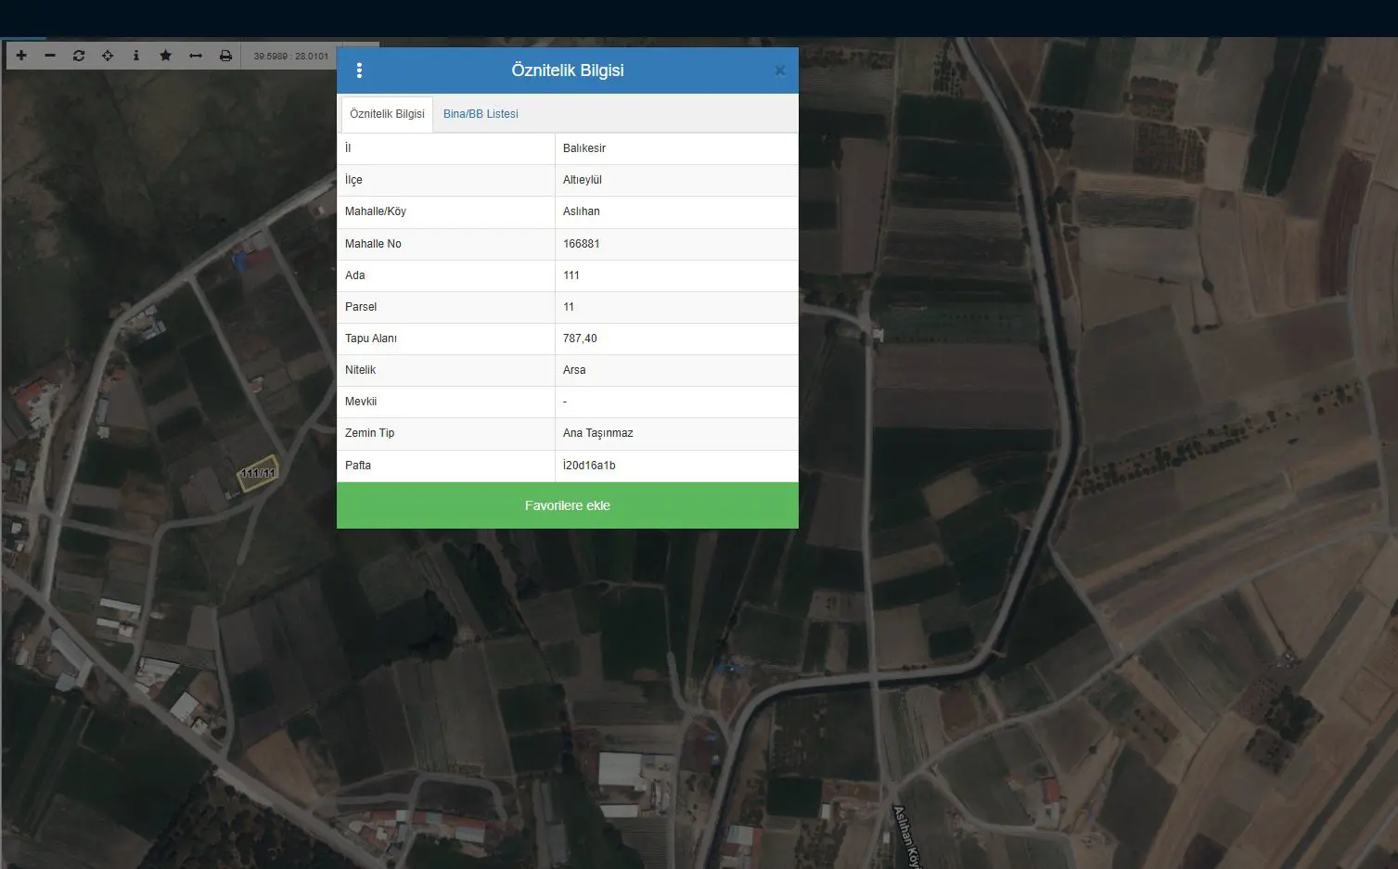
Task: Select the info query tool icon
Action: (136, 56)
